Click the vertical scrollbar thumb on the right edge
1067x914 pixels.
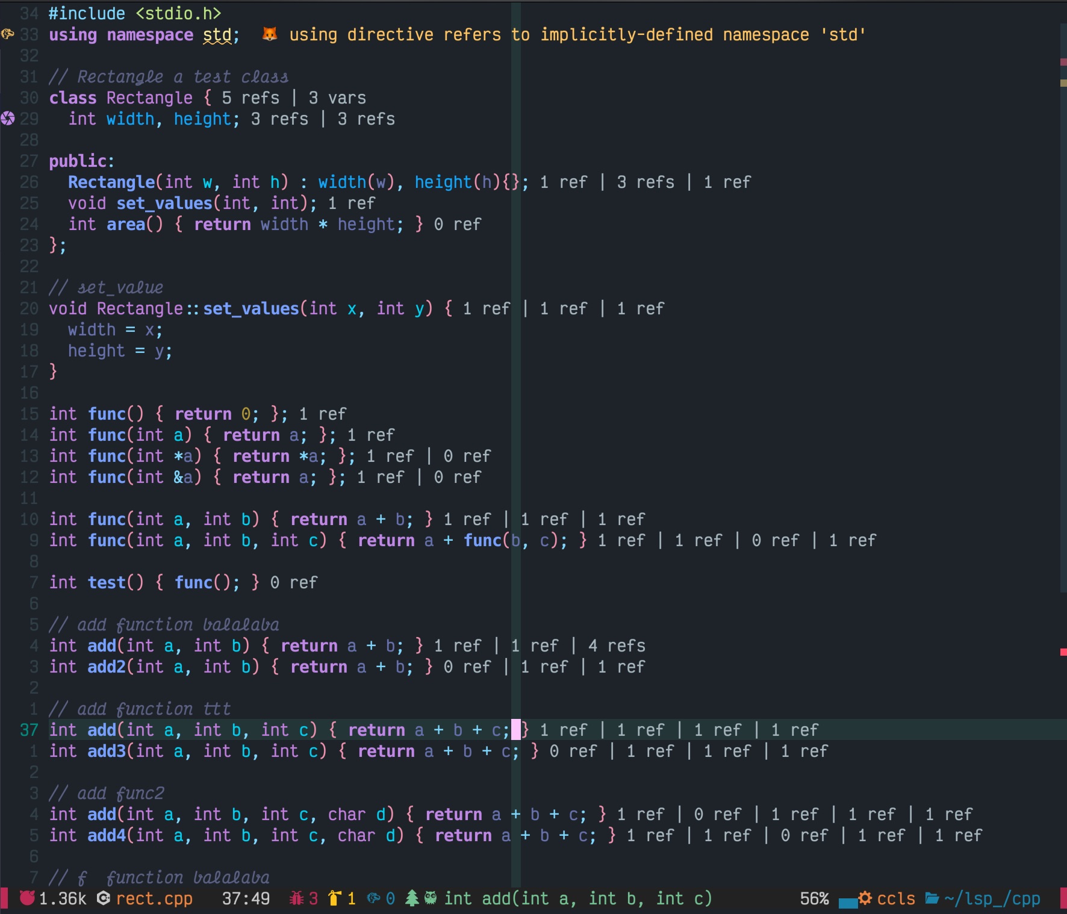(x=1063, y=307)
